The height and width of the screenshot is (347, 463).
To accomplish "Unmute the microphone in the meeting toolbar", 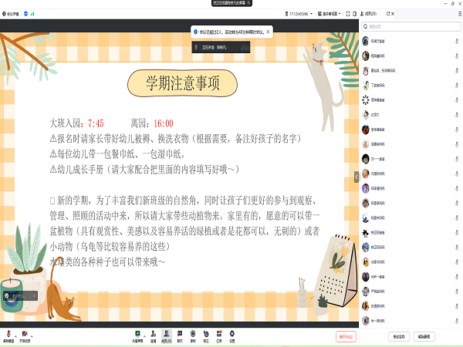I will [8, 335].
